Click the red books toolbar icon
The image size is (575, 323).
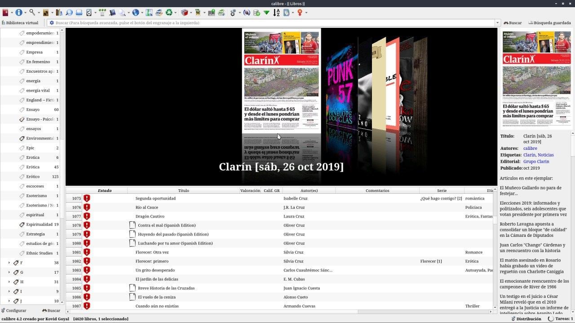pyautogui.click(x=185, y=13)
